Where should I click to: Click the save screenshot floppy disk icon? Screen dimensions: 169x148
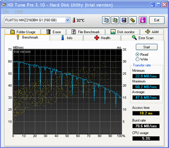pos(124,20)
